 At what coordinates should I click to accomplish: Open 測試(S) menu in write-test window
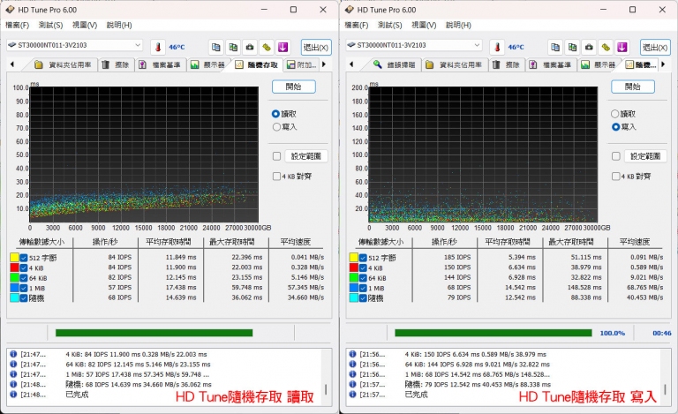[x=389, y=25]
